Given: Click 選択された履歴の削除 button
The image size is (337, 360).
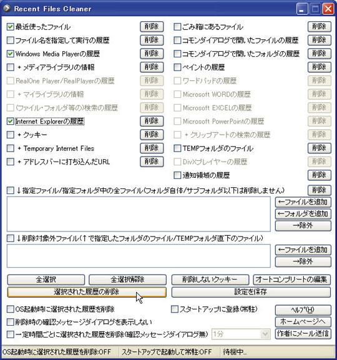Looking at the screenshot, I should coord(87,292).
